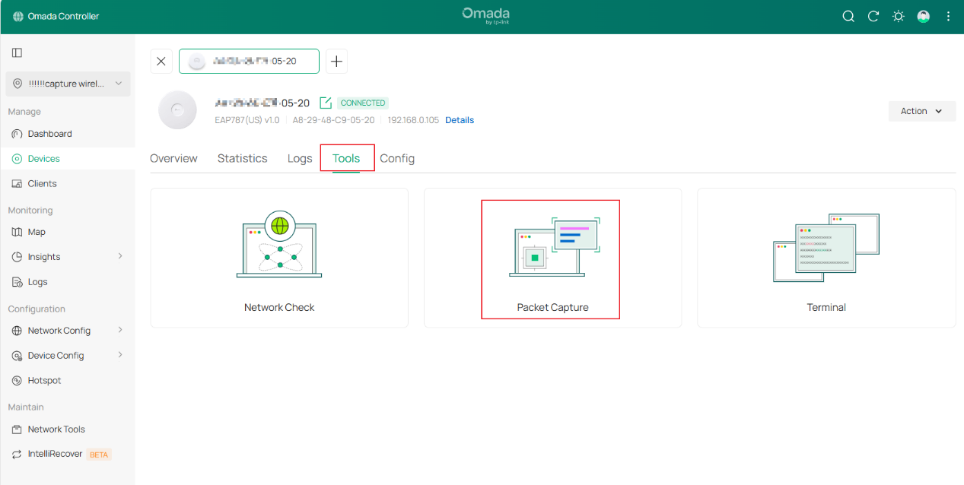Screen dimensions: 964x485
Task: Open the user account avatar
Action: click(x=924, y=16)
